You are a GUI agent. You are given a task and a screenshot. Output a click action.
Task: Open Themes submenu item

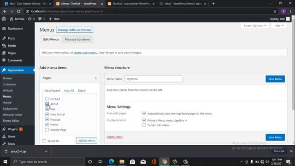point(7,78)
